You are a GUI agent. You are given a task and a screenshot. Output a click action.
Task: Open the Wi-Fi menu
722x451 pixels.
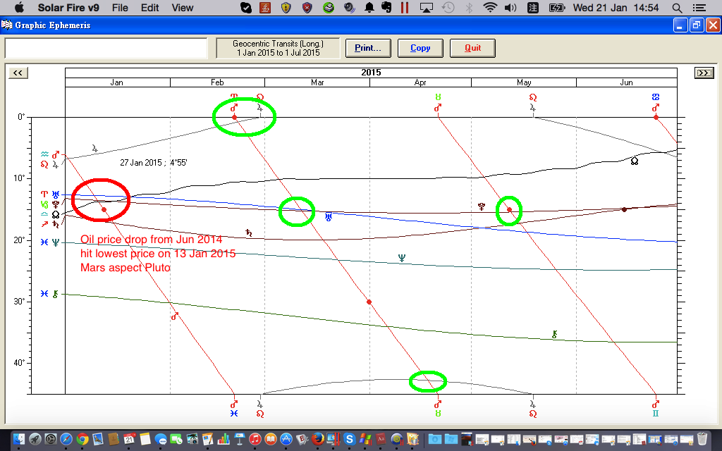pos(490,7)
